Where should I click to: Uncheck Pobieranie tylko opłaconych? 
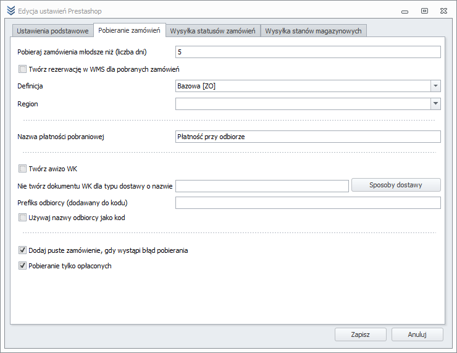pyautogui.click(x=22, y=266)
